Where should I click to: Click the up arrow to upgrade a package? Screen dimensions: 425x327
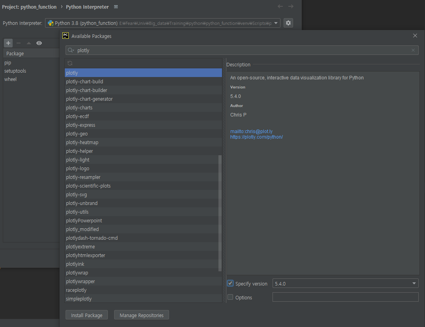coord(29,43)
